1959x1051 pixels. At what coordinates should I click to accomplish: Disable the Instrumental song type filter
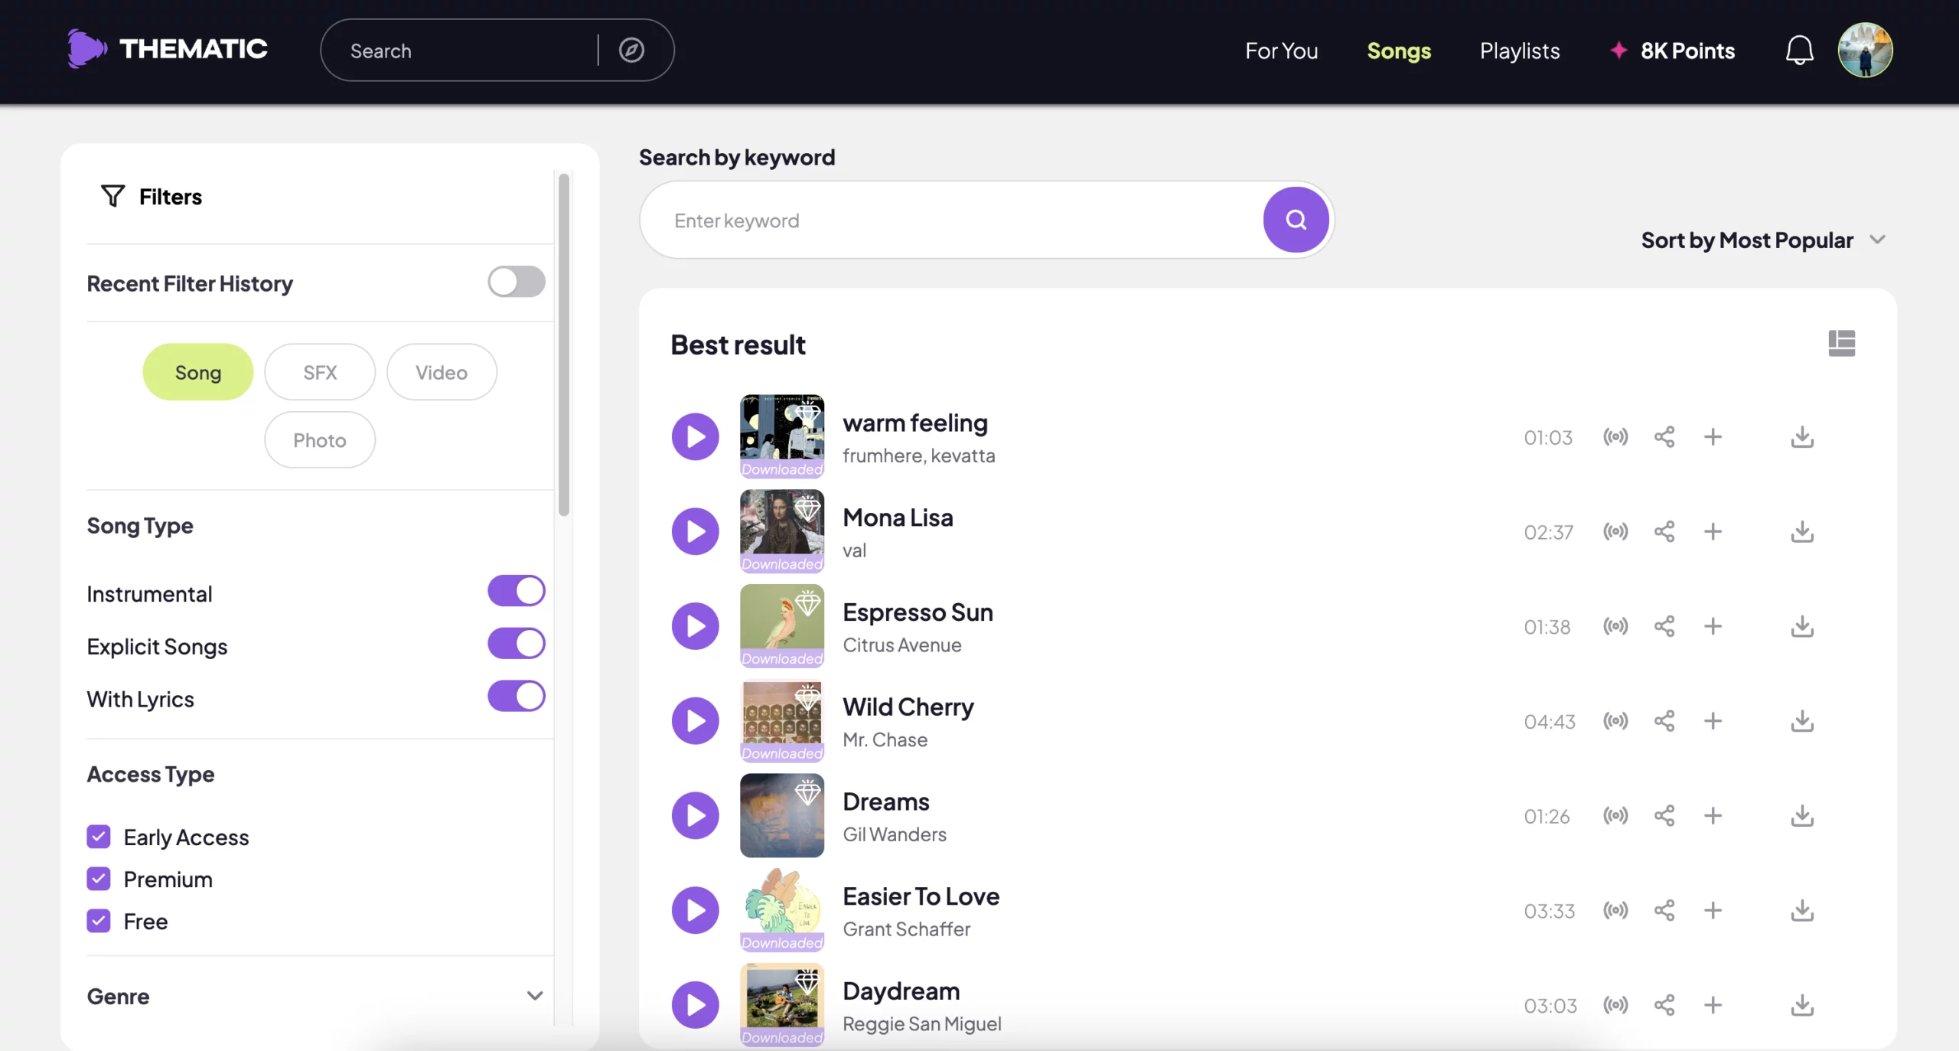point(517,590)
